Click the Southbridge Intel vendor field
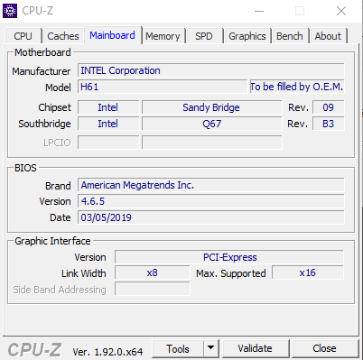 [108, 124]
